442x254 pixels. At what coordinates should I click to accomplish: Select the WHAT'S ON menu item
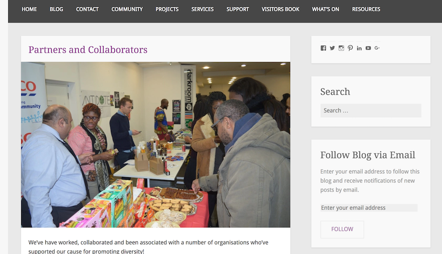pyautogui.click(x=325, y=9)
